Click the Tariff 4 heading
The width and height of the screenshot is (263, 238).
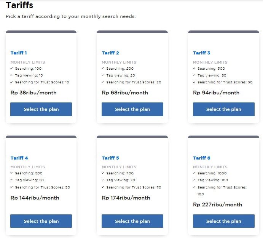(19, 158)
